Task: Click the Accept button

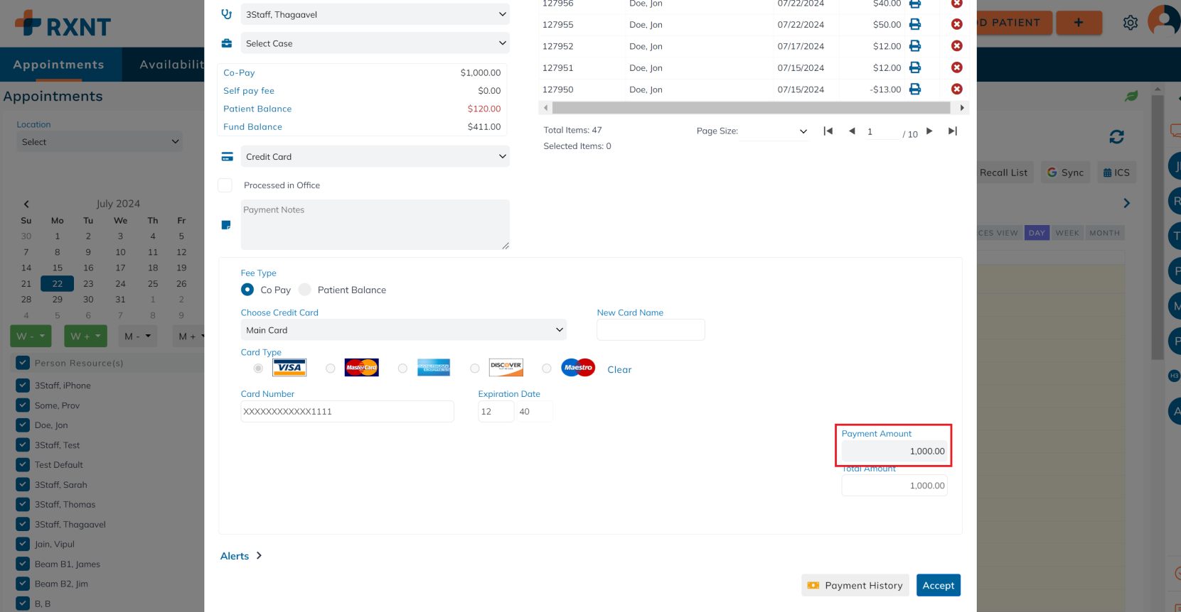Action: pos(938,586)
